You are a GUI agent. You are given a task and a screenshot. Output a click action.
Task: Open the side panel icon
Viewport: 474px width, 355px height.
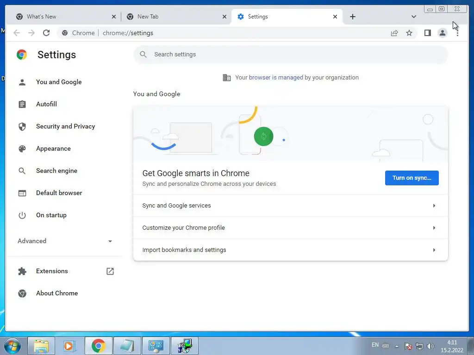[427, 33]
